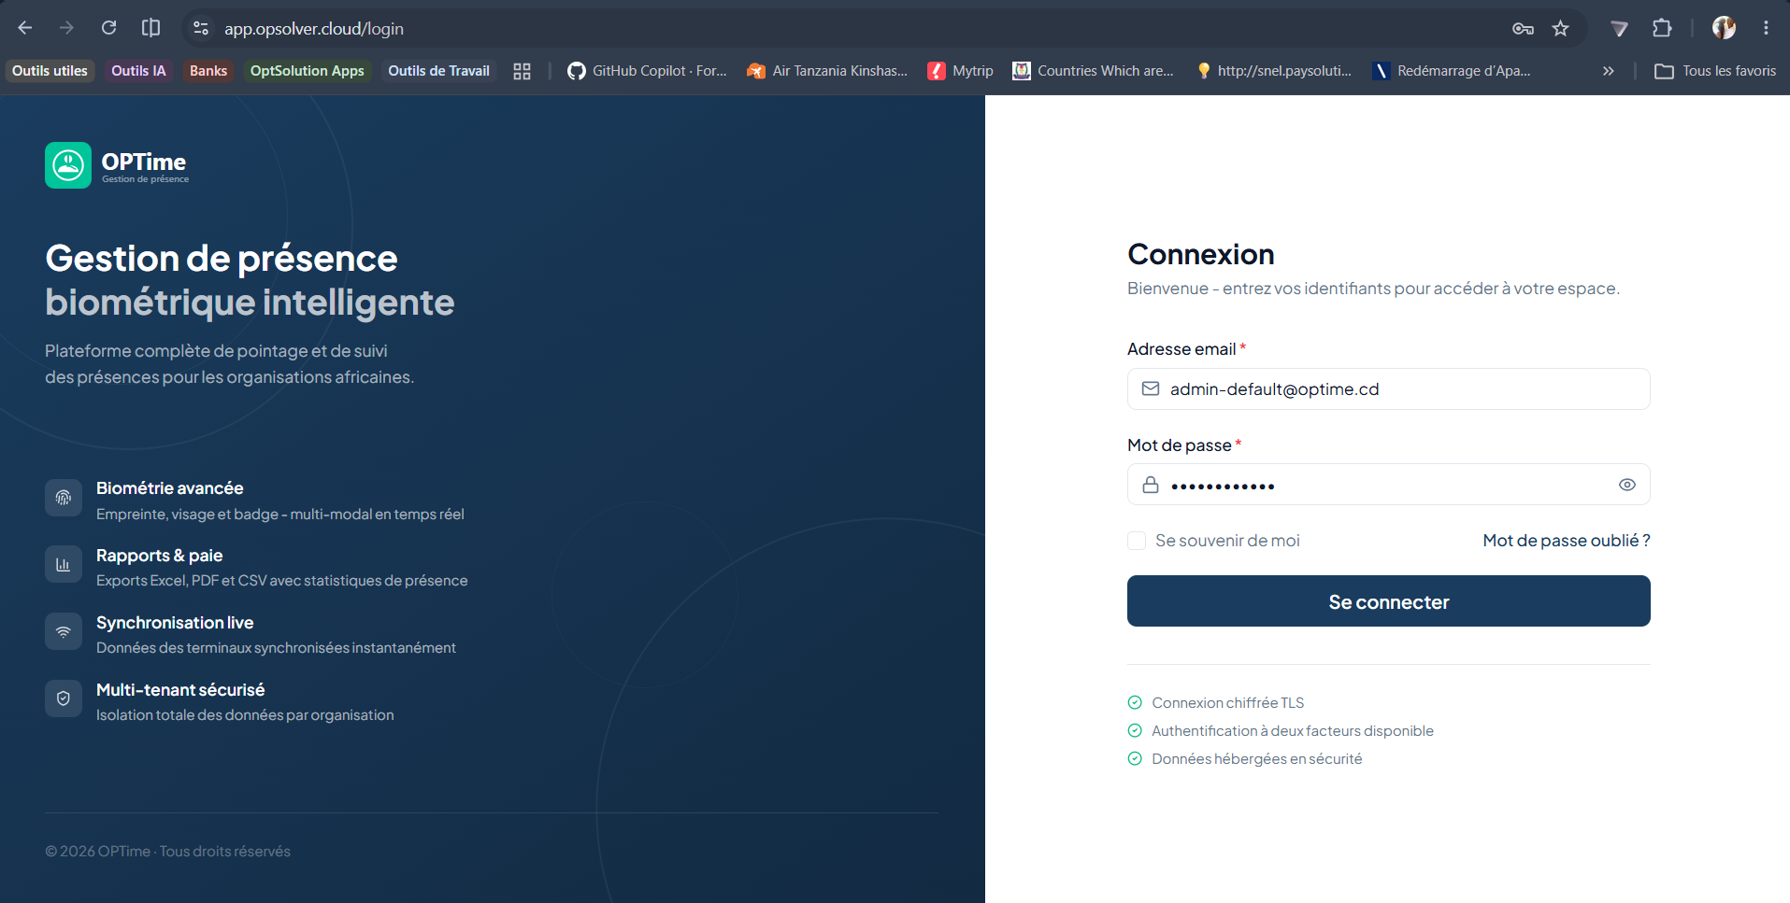This screenshot has width=1790, height=903.
Task: Open the side panel icon in toolbar
Action: point(150,28)
